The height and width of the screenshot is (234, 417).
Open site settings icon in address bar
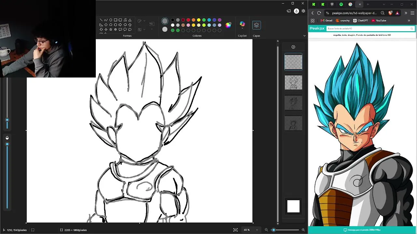pyautogui.click(x=327, y=13)
